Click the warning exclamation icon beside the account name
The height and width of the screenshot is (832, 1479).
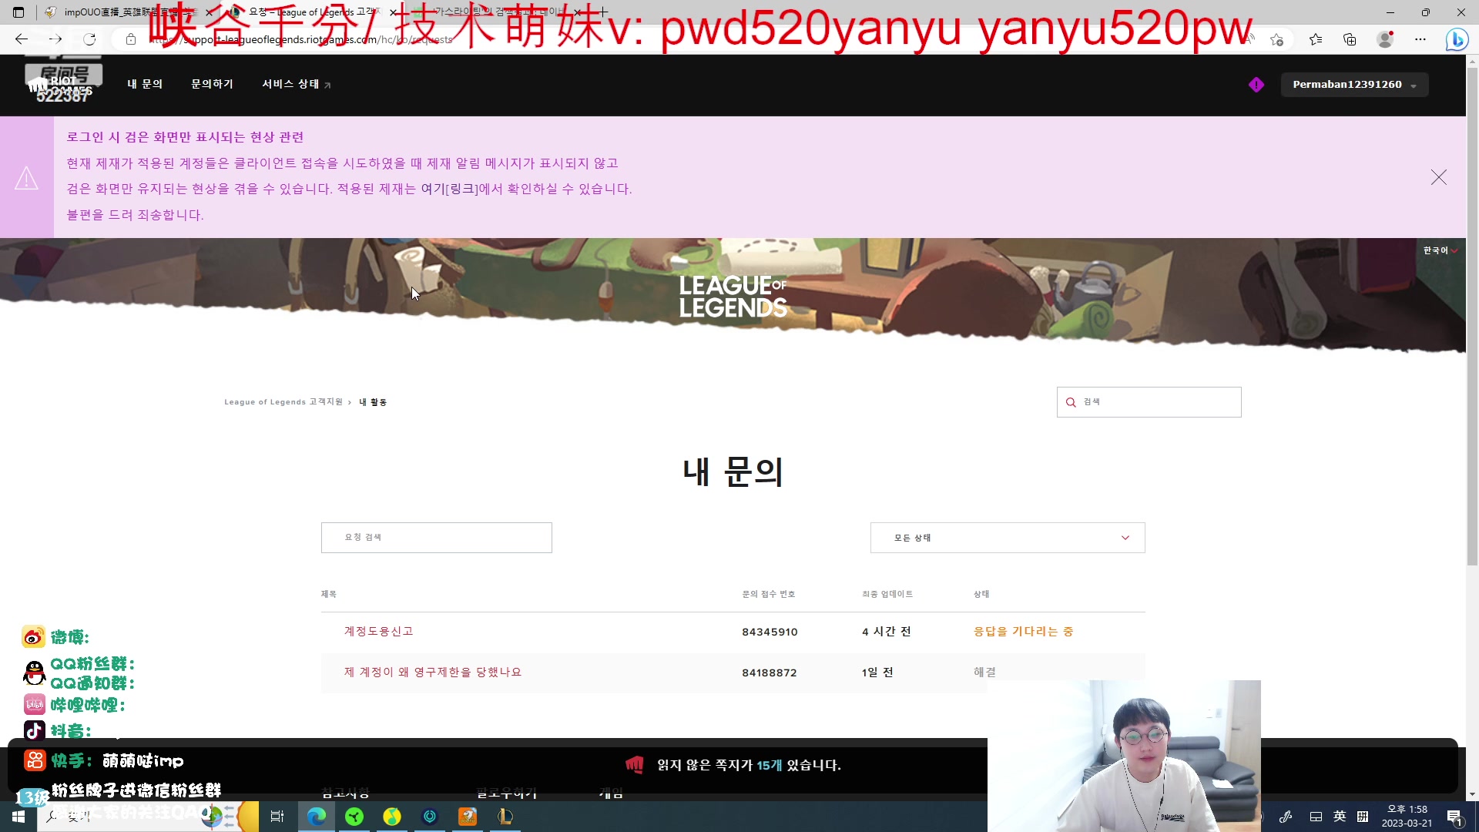pos(1256,85)
